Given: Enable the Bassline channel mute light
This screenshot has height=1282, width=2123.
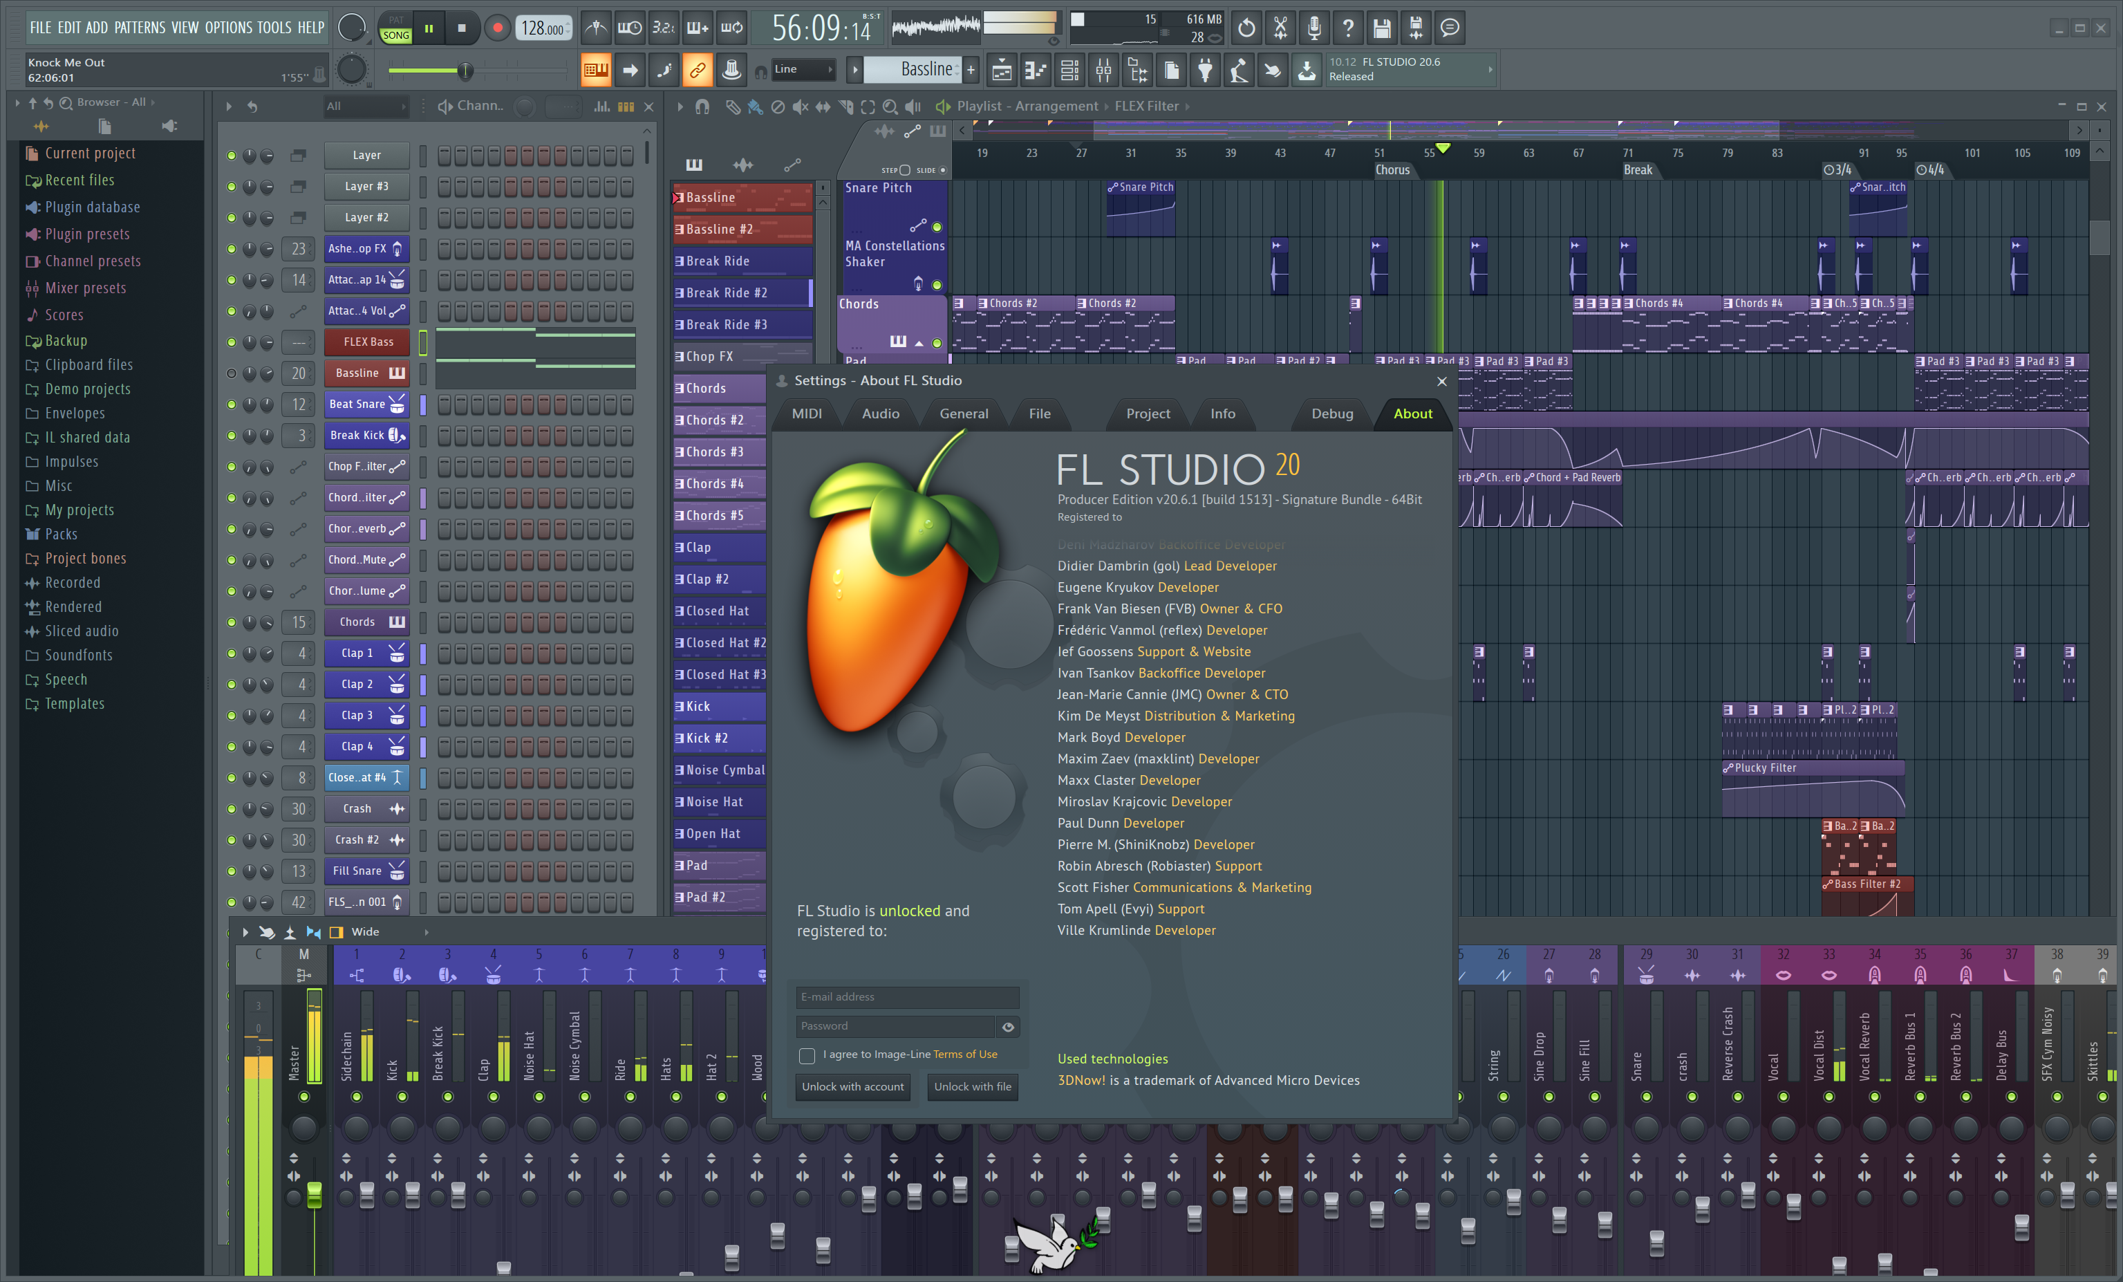Looking at the screenshot, I should click(x=231, y=373).
